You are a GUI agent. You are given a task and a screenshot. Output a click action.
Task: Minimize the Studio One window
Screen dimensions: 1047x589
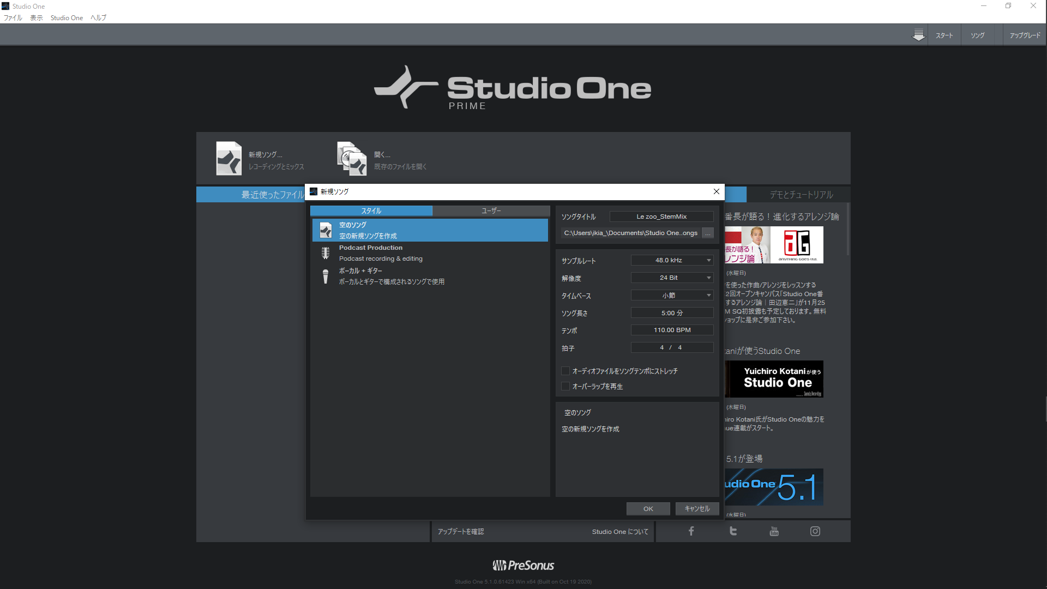(x=984, y=6)
